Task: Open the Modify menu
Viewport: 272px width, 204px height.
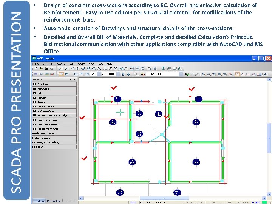Action: pyautogui.click(x=81, y=64)
